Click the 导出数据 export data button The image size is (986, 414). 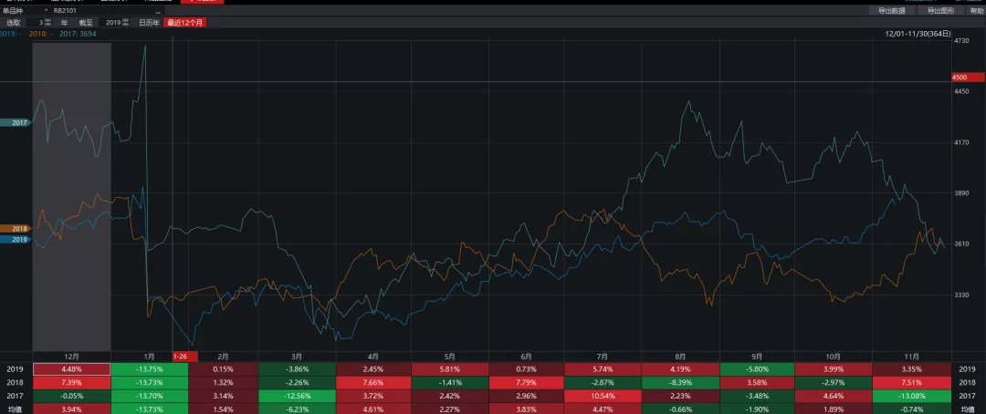pos(891,10)
